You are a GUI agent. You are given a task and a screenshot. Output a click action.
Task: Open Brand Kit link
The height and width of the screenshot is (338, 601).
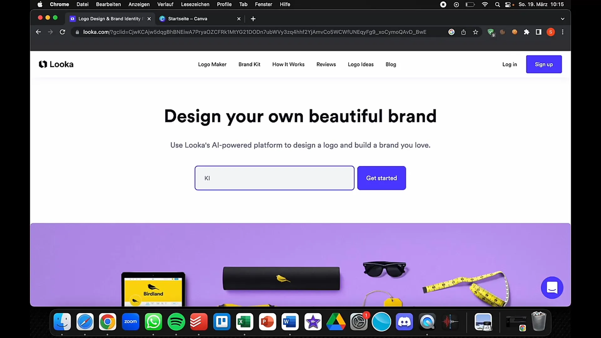(249, 64)
